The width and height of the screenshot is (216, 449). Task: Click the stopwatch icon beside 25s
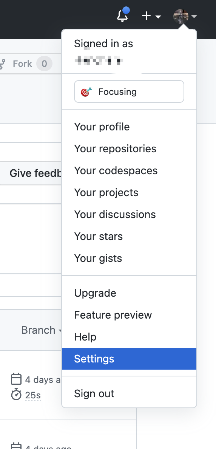click(x=16, y=395)
